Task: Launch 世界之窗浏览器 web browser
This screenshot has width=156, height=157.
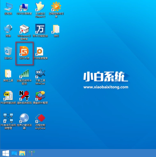Action: pyautogui.click(x=24, y=118)
